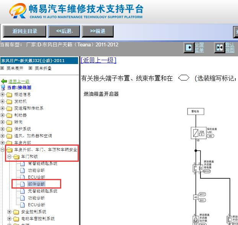Open the 无智能钥匙系统 page

click(x=42, y=191)
